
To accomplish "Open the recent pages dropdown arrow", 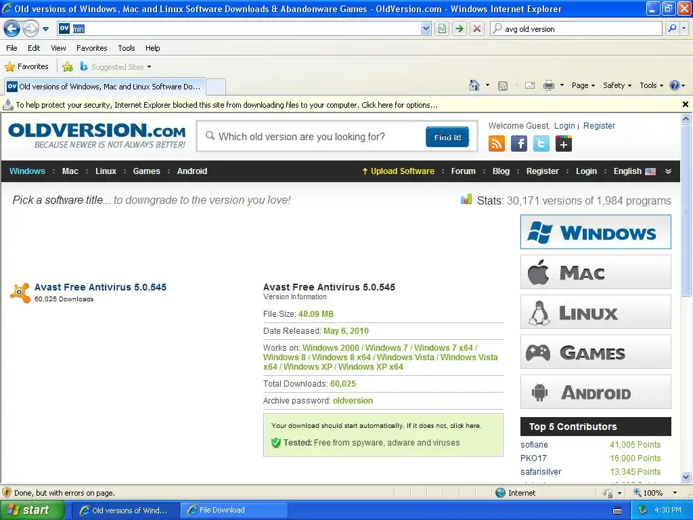I will click(45, 29).
